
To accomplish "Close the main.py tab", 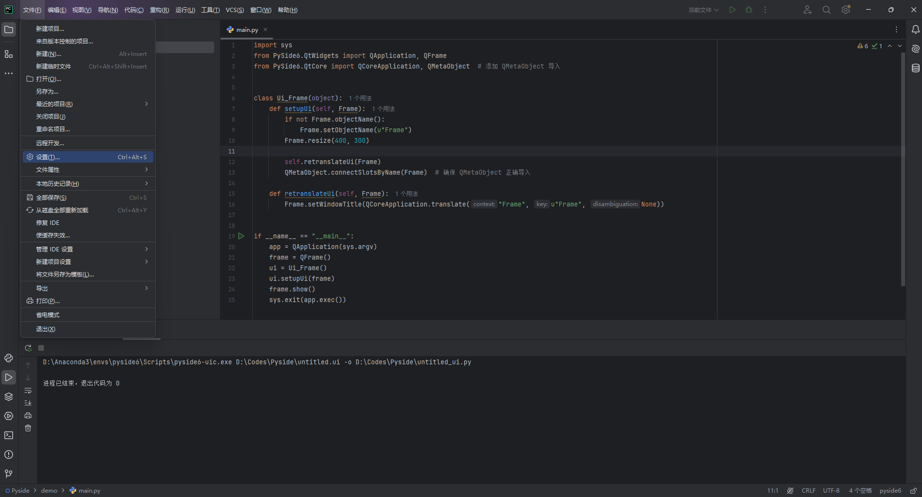I will 265,29.
